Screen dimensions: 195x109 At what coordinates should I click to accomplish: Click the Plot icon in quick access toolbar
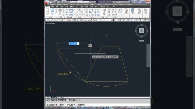point(61,2)
